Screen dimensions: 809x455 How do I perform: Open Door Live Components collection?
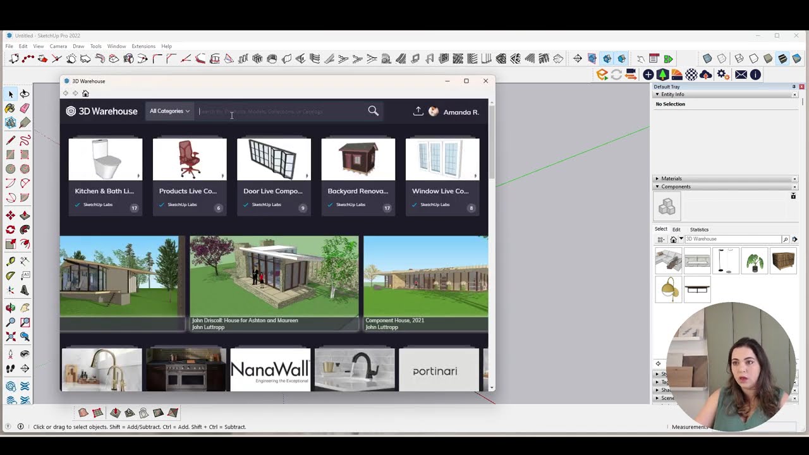(274, 176)
